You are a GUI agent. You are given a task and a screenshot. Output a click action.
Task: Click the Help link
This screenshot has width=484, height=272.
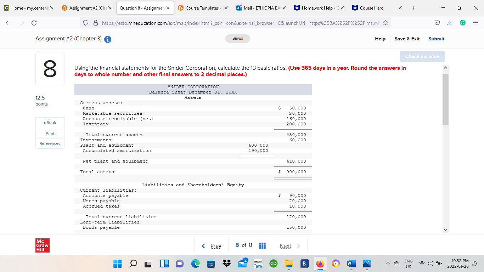click(x=380, y=39)
